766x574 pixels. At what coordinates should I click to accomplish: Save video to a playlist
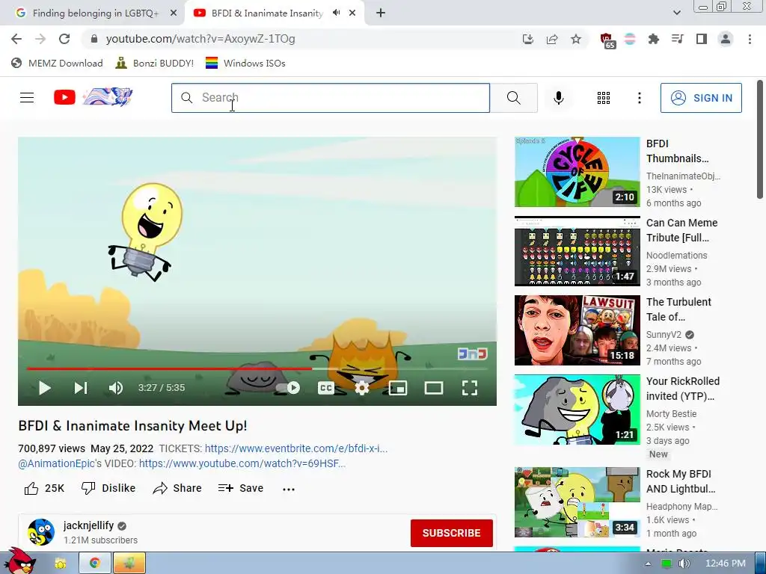(241, 488)
